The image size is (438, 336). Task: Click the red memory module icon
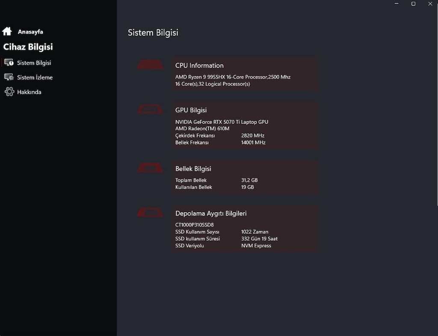pos(150,168)
